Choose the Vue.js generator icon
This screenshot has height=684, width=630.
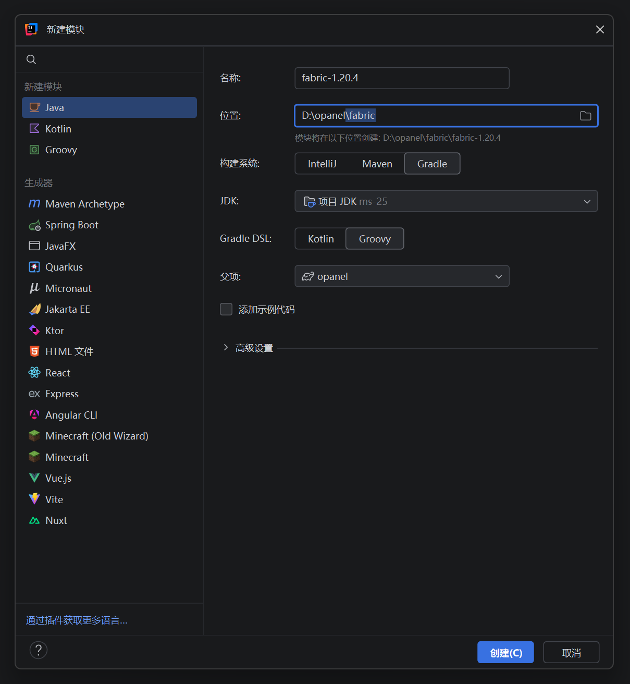pyautogui.click(x=34, y=478)
